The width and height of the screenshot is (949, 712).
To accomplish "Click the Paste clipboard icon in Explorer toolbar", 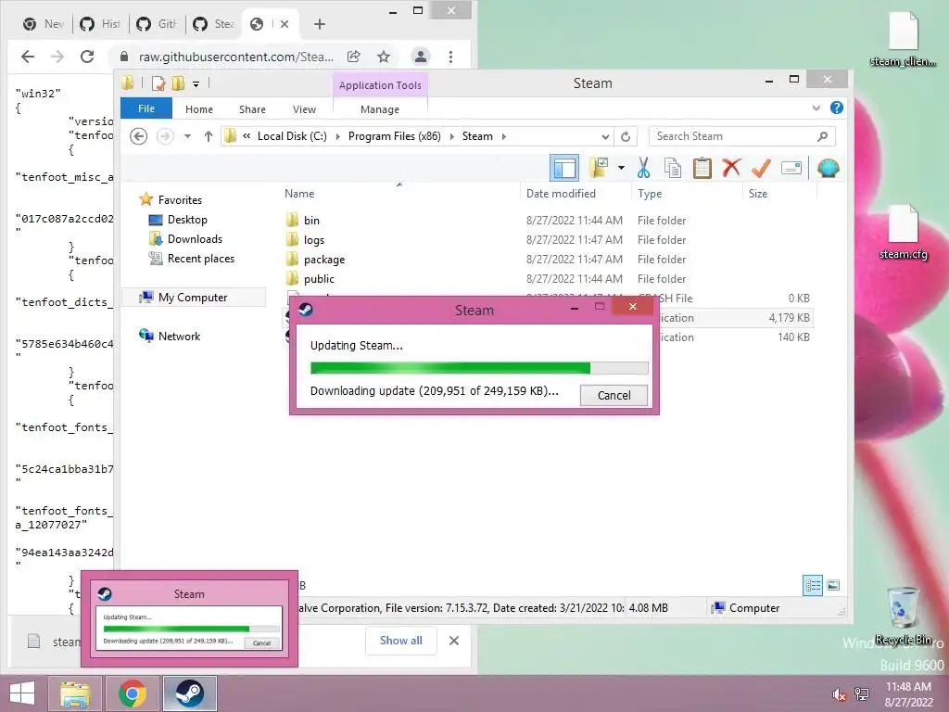I will pos(702,168).
